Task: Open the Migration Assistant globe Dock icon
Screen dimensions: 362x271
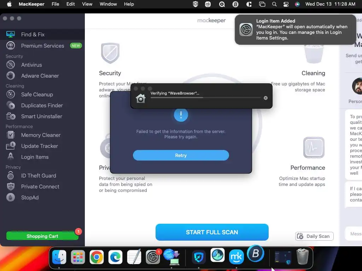Action: (x=171, y=257)
